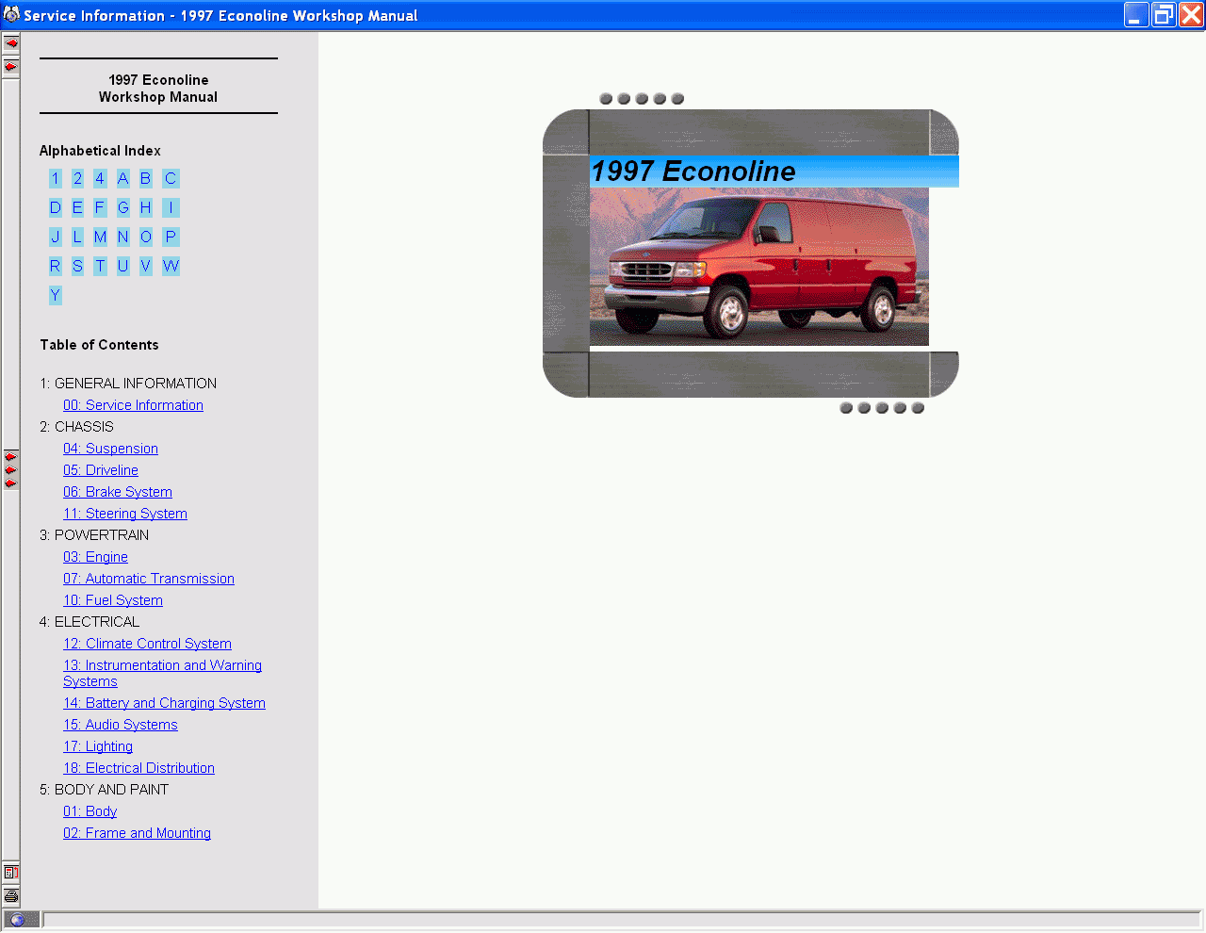Select index letter L

(77, 237)
